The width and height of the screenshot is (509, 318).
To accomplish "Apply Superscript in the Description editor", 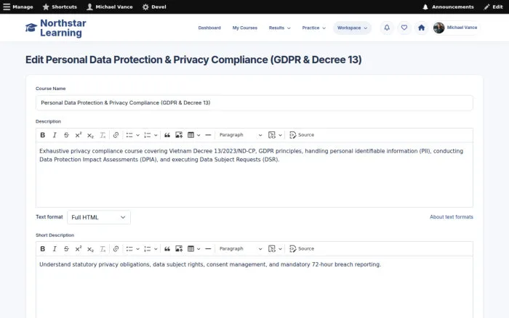I will 79,135.
